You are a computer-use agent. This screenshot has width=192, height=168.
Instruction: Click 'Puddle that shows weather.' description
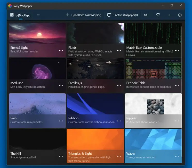(x=143, y=122)
